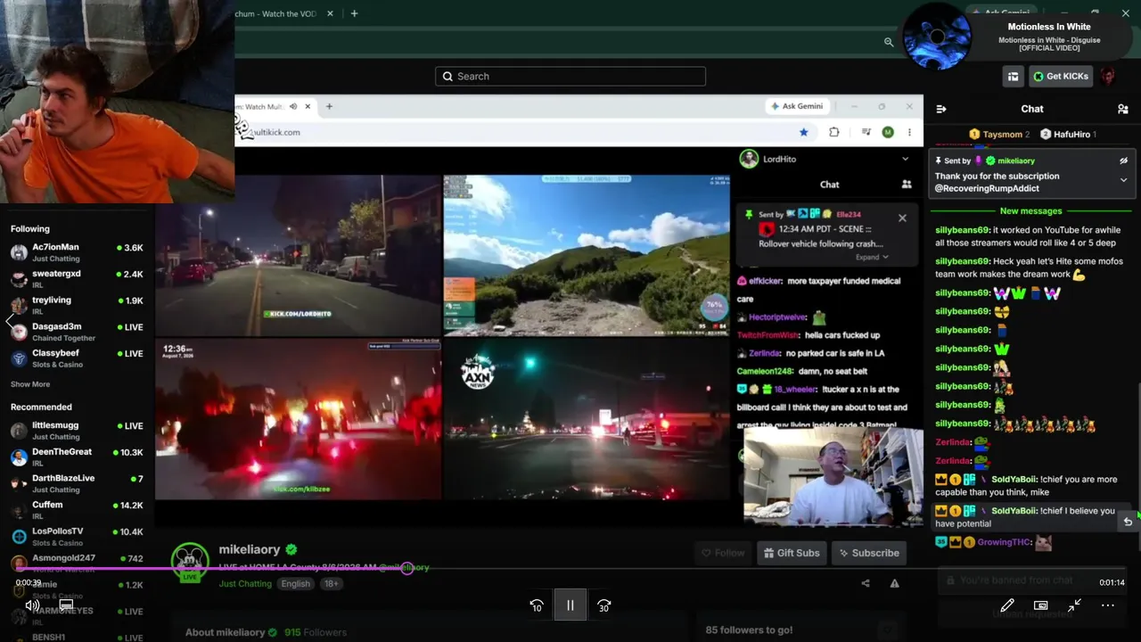1141x642 pixels.
Task: Open chat users list icon
Action: (x=1123, y=109)
